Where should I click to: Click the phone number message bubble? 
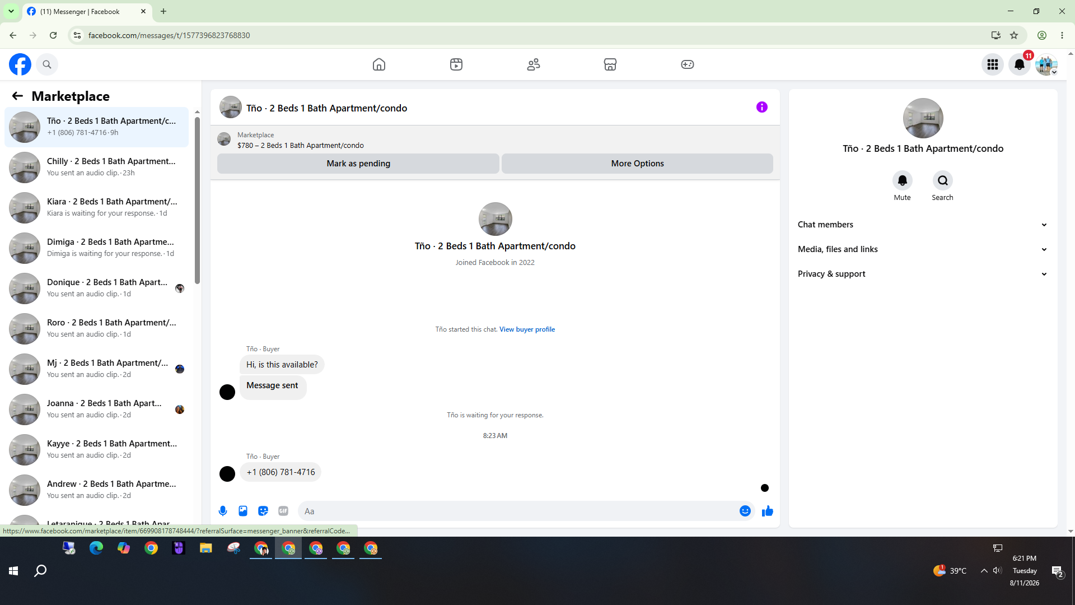point(281,472)
